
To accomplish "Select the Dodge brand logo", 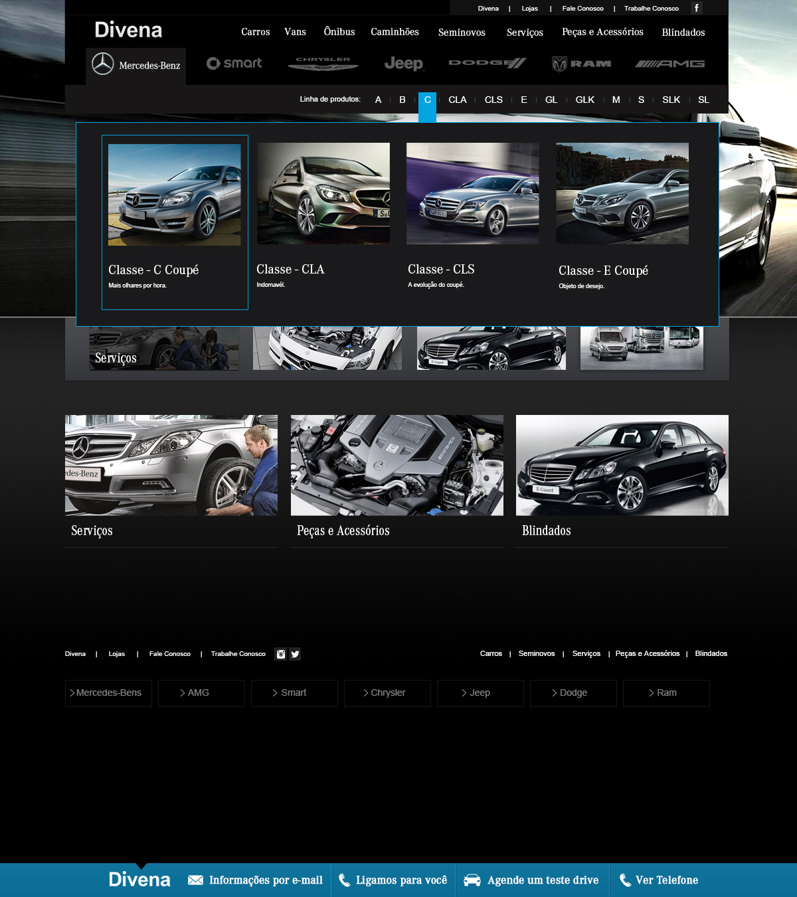I will click(487, 63).
